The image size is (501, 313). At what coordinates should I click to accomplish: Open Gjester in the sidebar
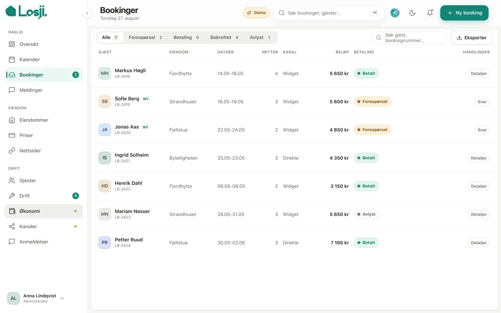43,181
